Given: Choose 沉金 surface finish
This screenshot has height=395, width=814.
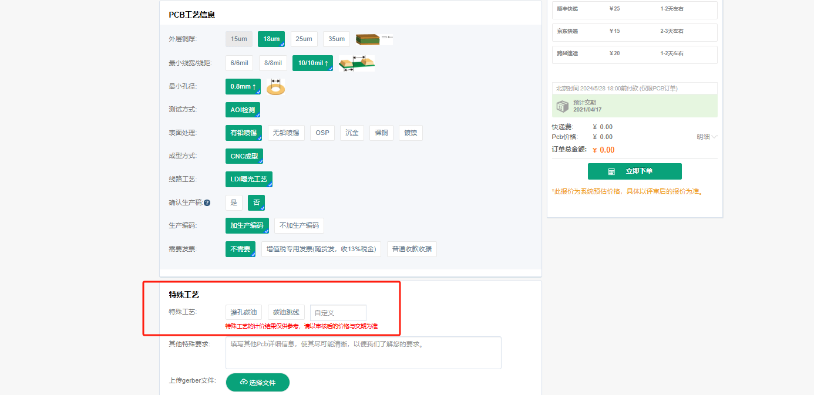Looking at the screenshot, I should coord(351,133).
